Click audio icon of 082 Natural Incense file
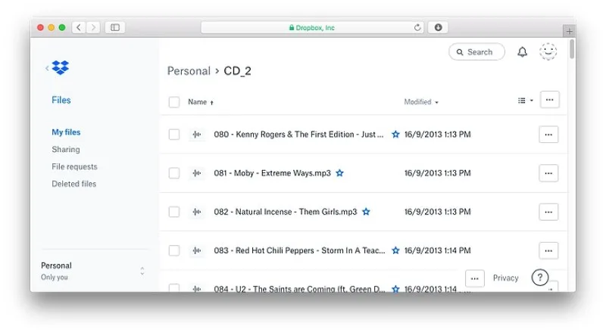This screenshot has width=606, height=335. click(x=197, y=212)
